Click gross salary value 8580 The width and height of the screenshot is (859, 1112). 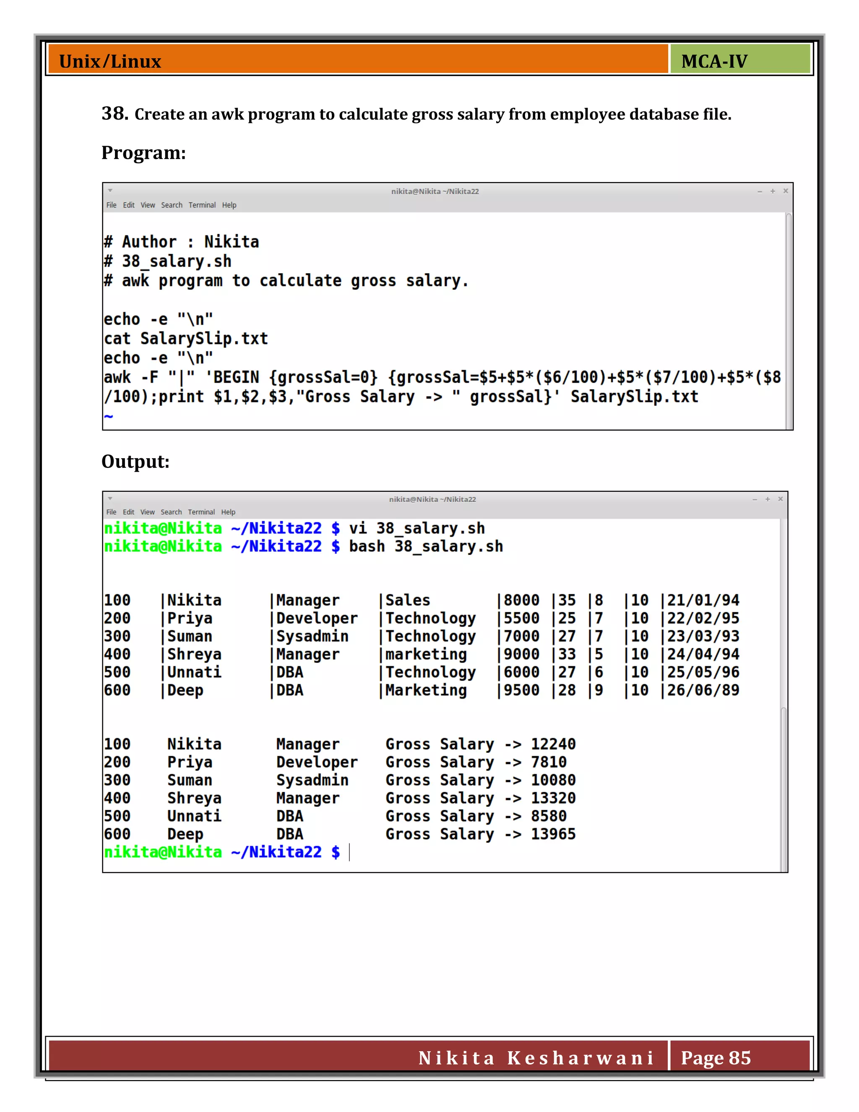tap(549, 816)
